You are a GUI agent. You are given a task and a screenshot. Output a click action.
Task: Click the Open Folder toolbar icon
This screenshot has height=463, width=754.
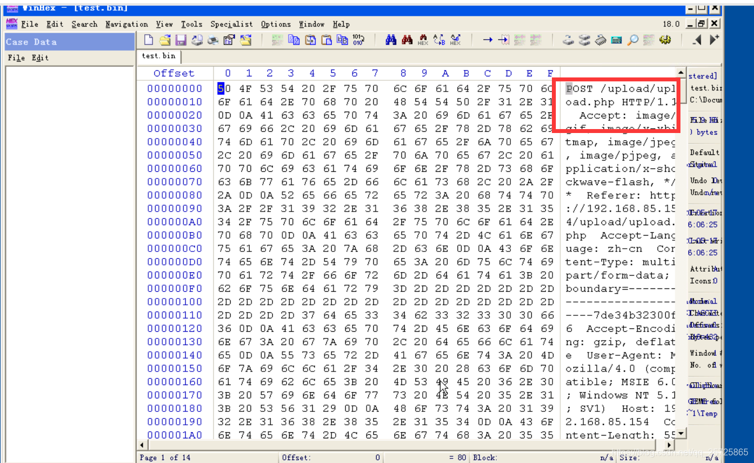(x=246, y=40)
